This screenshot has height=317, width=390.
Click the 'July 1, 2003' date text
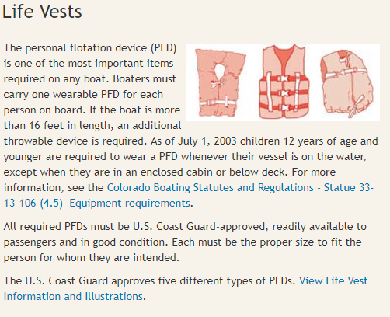[x=207, y=141]
